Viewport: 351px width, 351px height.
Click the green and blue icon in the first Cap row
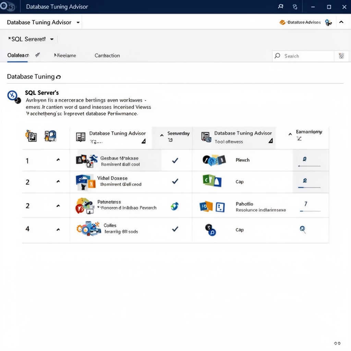(x=212, y=181)
